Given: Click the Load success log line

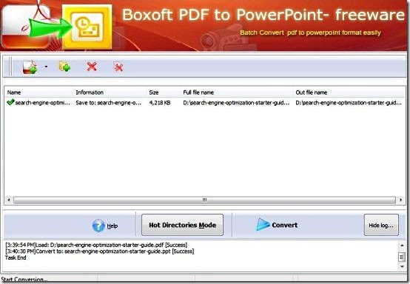Looking at the screenshot, I should click(96, 245).
